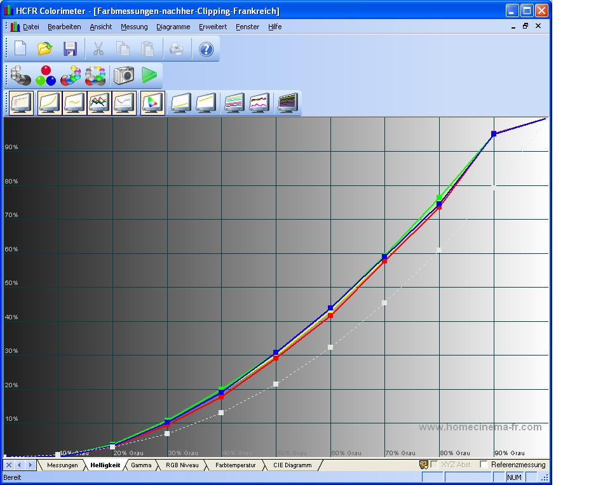610x485 pixels.
Task: Click the scissors cut icon
Action: 98,49
